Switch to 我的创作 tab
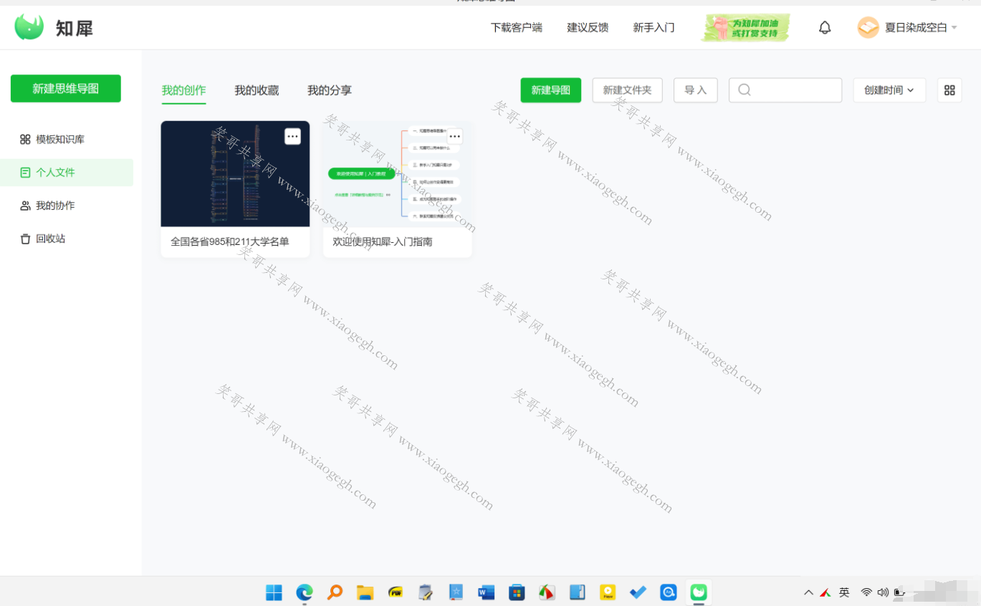The width and height of the screenshot is (981, 606). coord(183,90)
